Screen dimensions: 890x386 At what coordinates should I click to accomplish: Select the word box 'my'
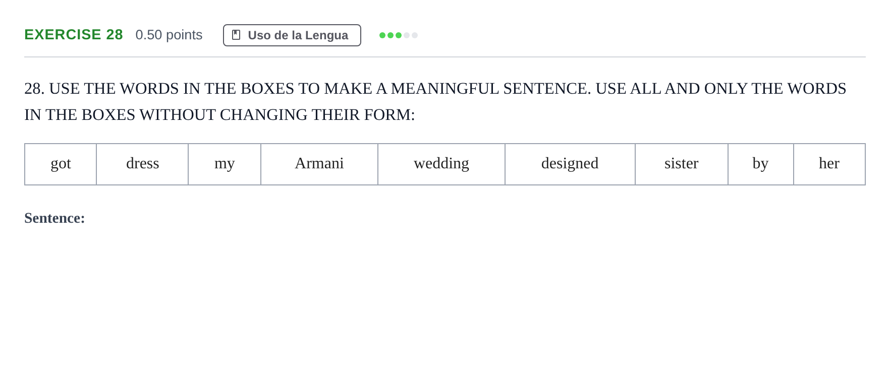[225, 164]
